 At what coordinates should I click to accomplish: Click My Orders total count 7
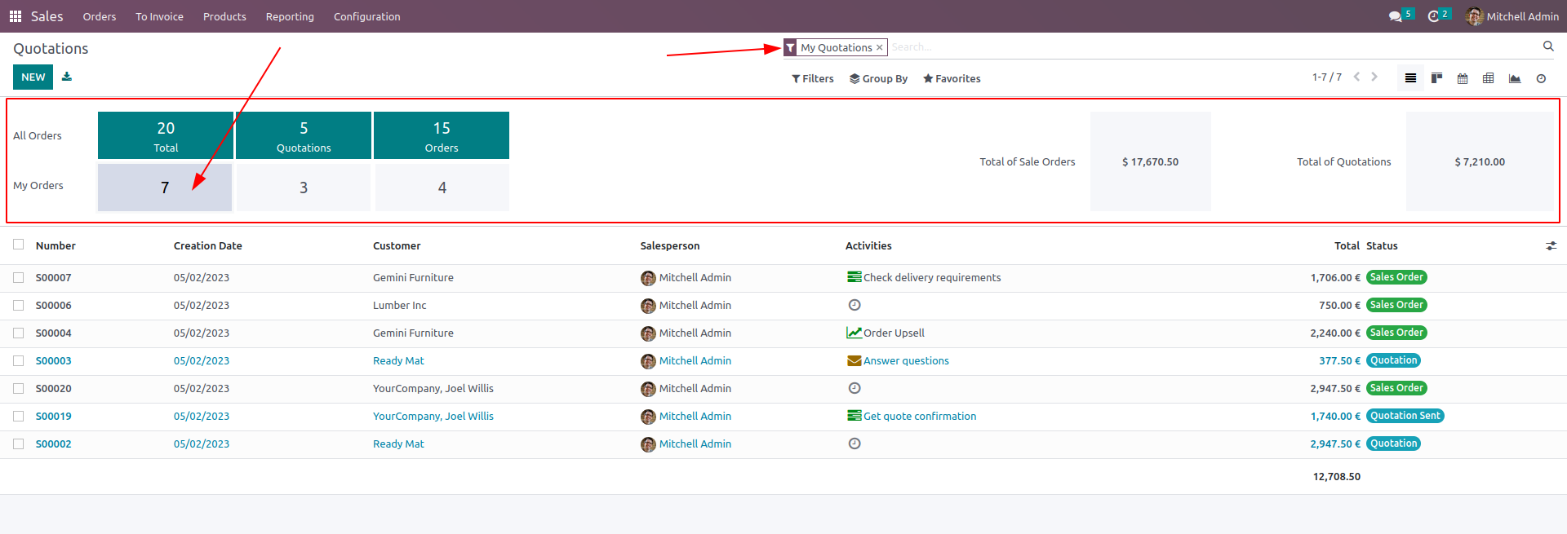pos(165,188)
